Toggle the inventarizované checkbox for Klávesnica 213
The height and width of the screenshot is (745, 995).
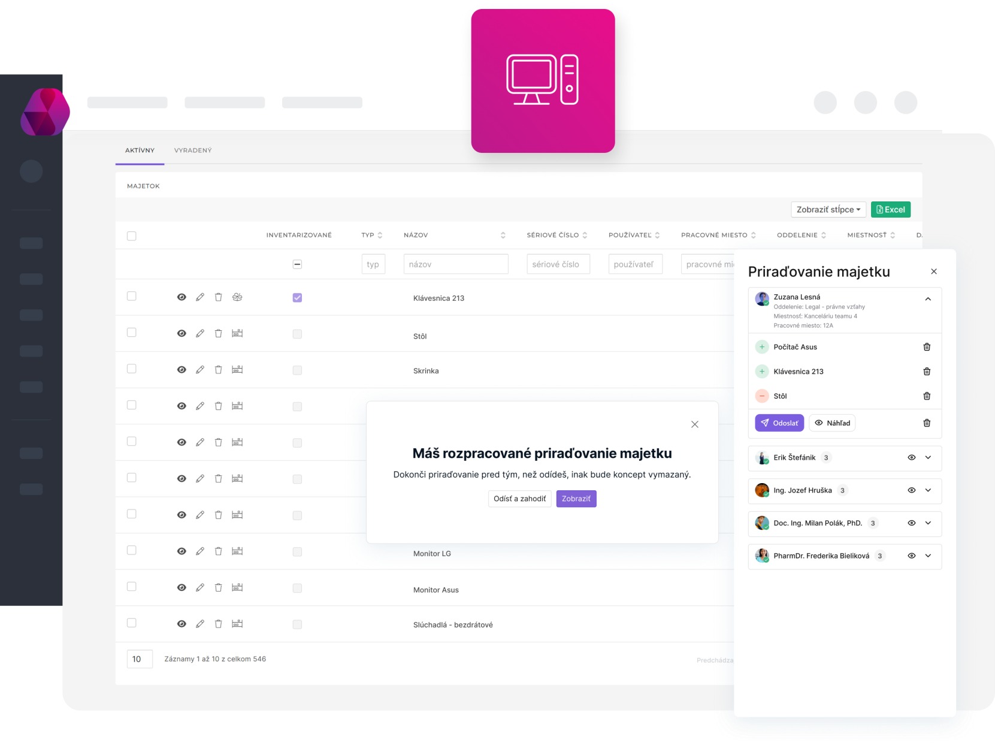pos(297,298)
